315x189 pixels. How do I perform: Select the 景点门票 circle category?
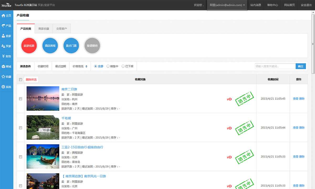tap(71, 46)
